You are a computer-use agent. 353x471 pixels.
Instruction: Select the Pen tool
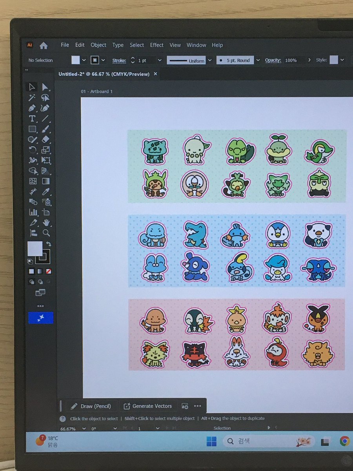pyautogui.click(x=32, y=108)
